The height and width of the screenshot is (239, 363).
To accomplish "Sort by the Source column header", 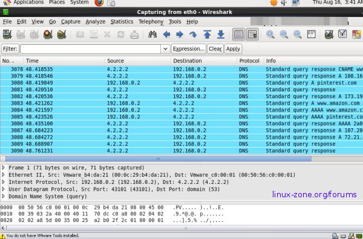I will pyautogui.click(x=138, y=61).
